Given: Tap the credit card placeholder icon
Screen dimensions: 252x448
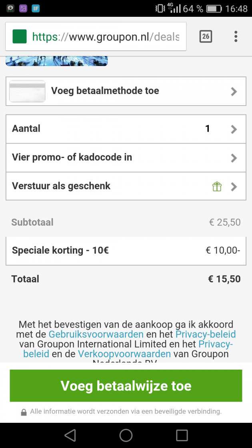Looking at the screenshot, I should click(x=28, y=91).
